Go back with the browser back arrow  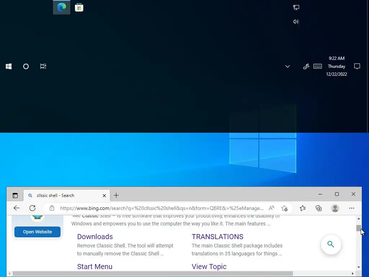17,208
